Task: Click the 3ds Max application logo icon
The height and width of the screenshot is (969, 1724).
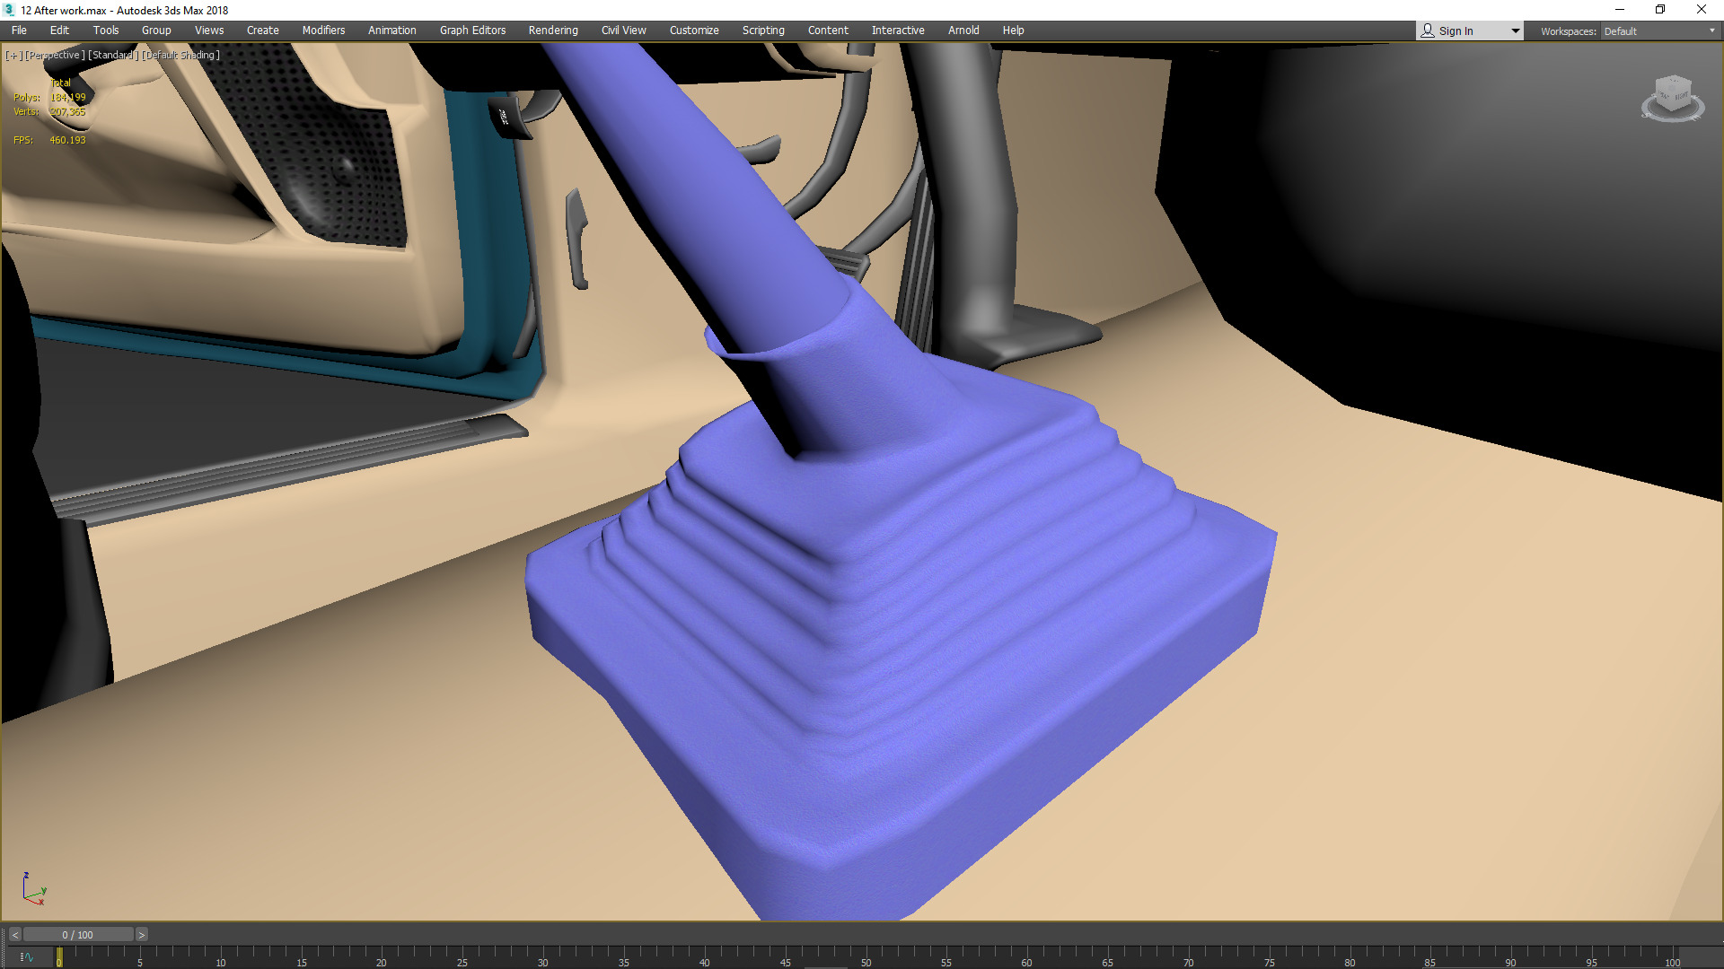Action: tap(9, 10)
